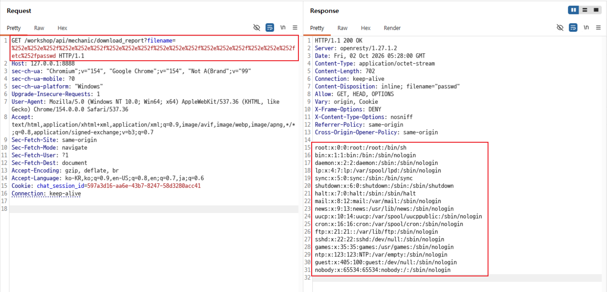
Task: Click the Cookie chat_session_id value
Action: point(144,186)
